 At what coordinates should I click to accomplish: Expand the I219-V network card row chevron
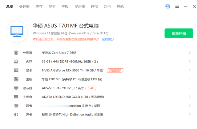coord(190,106)
